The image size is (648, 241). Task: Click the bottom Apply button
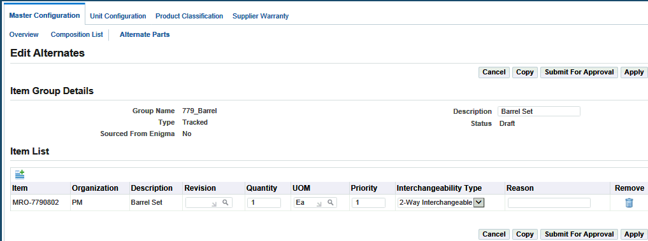(x=634, y=234)
